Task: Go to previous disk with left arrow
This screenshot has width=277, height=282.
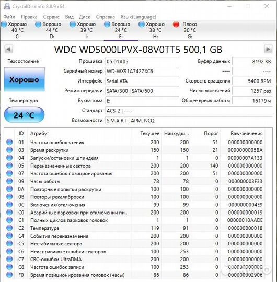Action: [x=9, y=49]
